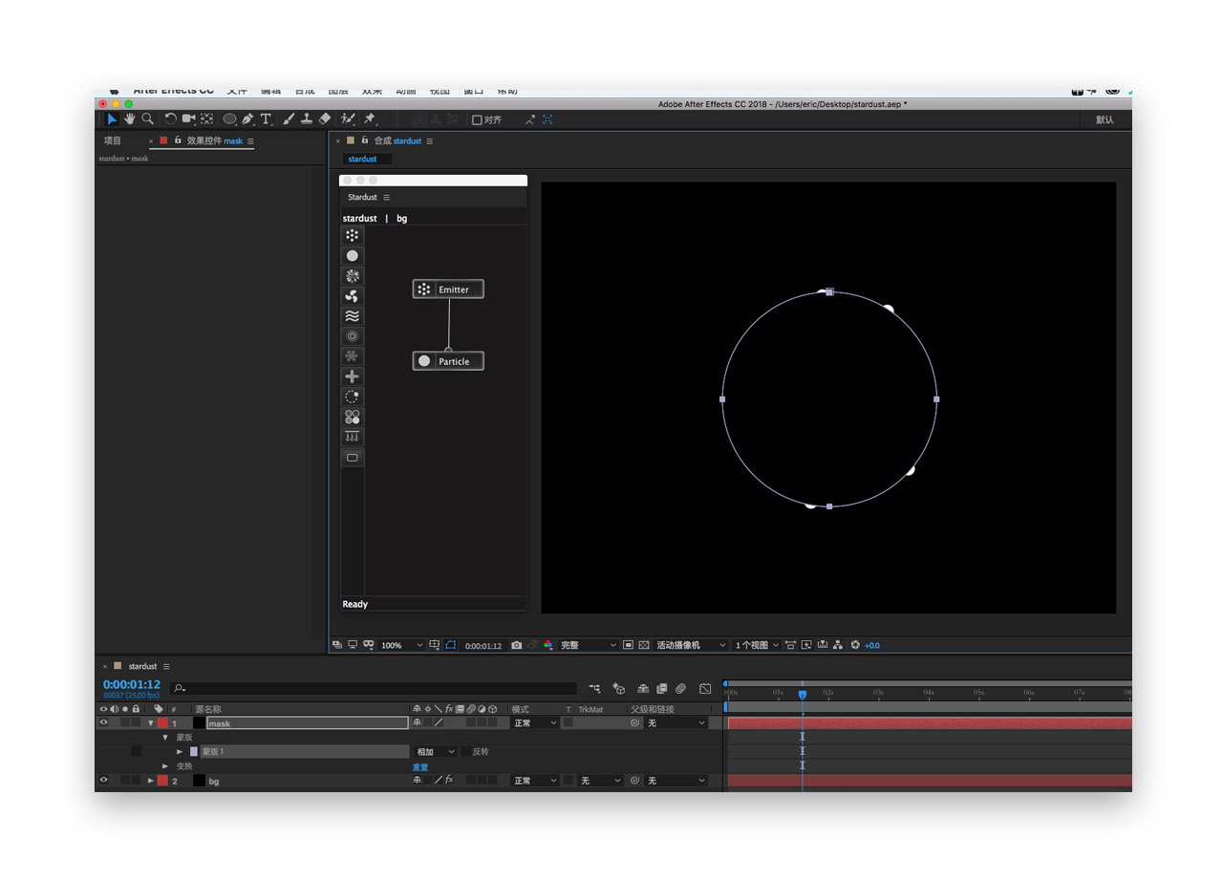Open the 1个视图 view layout dropdown
The width and height of the screenshot is (1223, 882).
pos(757,645)
